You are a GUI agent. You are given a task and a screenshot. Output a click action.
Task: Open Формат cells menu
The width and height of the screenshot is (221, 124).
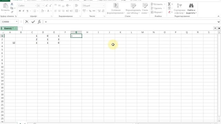[157, 12]
